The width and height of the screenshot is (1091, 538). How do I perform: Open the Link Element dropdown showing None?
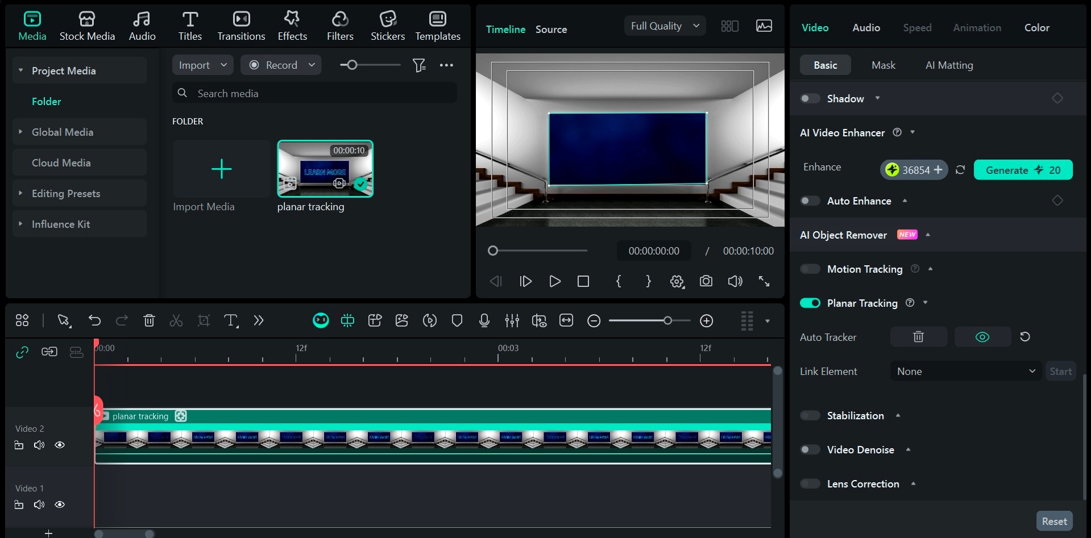(965, 371)
